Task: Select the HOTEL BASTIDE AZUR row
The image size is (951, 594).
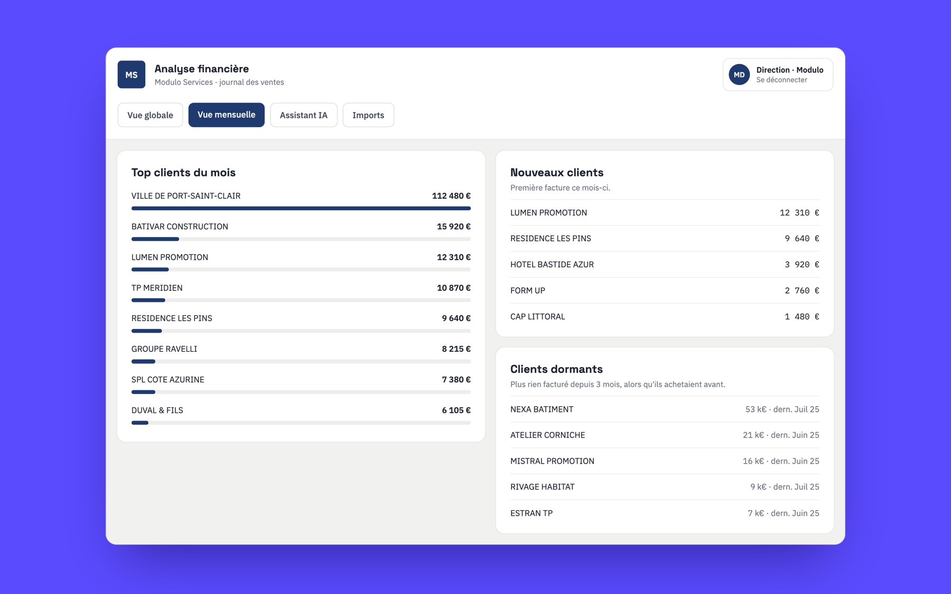Action: click(665, 265)
